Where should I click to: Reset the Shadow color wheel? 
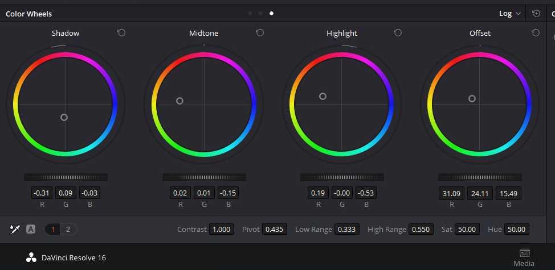(x=121, y=33)
